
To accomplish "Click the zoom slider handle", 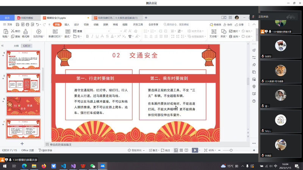I will tap(231, 150).
